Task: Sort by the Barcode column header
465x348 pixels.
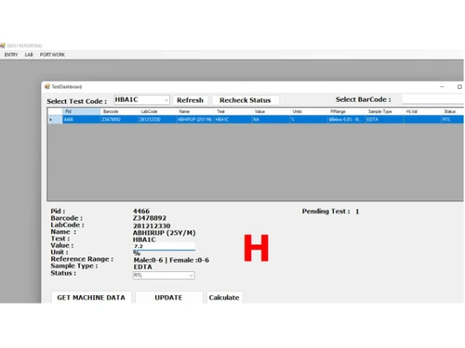Action: click(x=119, y=111)
